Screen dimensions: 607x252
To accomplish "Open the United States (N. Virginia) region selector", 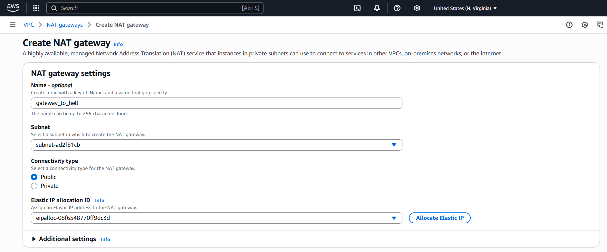I will (465, 8).
